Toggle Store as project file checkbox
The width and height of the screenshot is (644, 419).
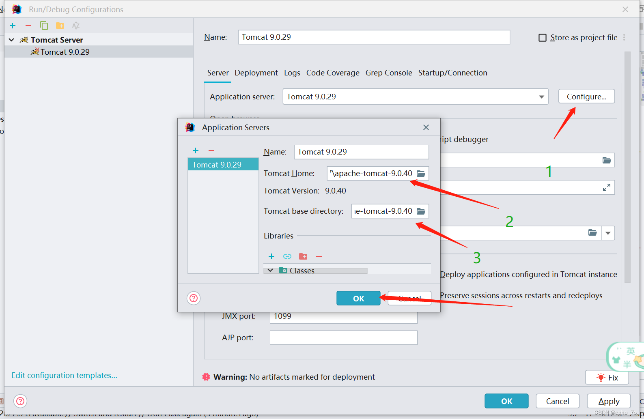pyautogui.click(x=543, y=38)
